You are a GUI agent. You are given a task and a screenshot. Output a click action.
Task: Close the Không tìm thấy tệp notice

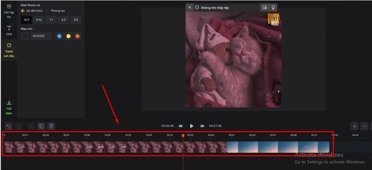(x=190, y=8)
